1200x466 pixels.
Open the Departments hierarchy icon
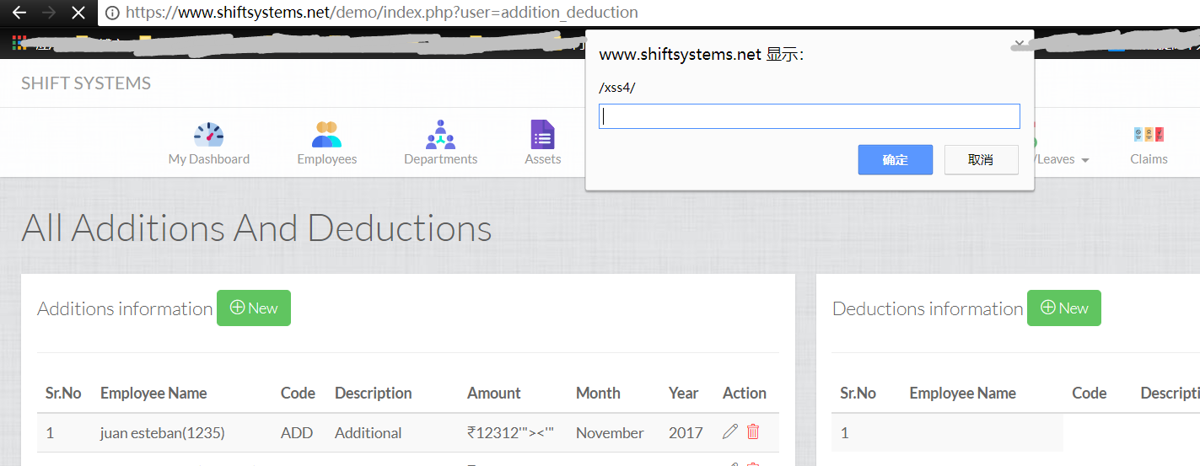440,135
